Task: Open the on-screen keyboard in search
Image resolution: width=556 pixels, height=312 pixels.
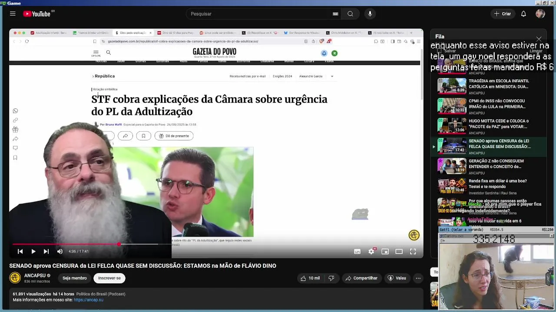Action: coord(335,14)
